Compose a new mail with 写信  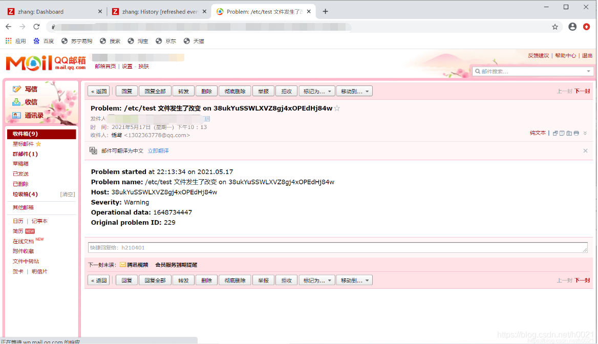(x=25, y=89)
